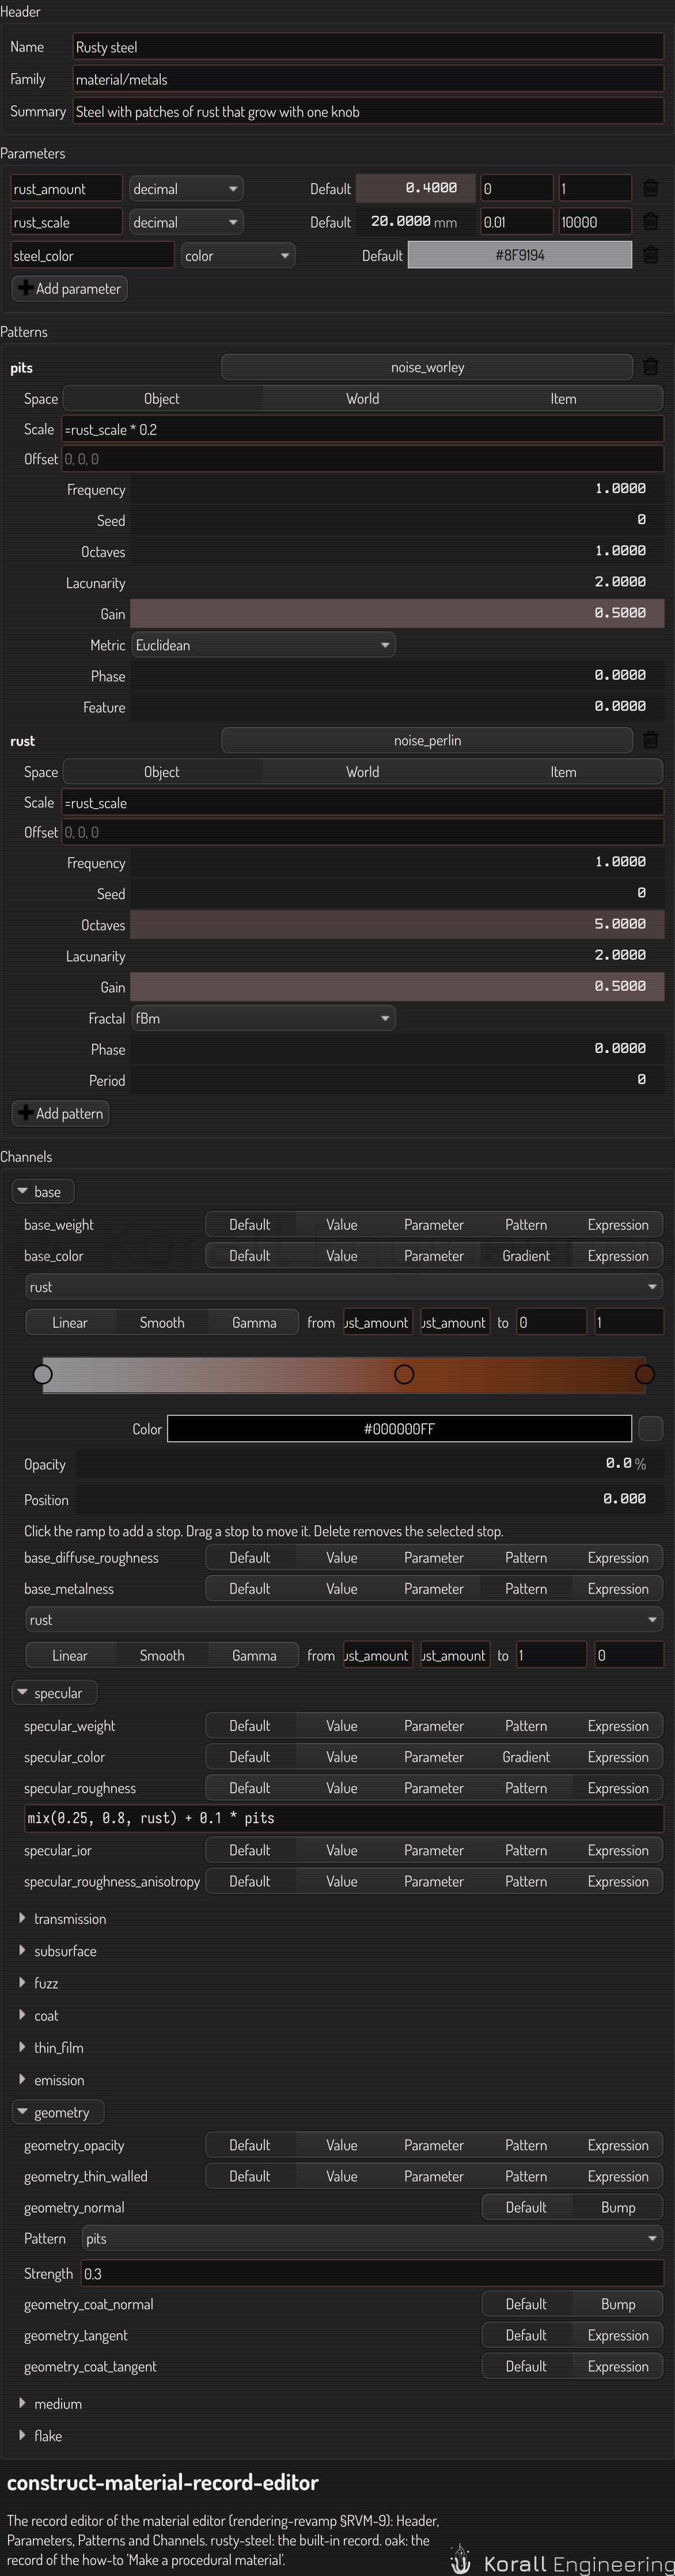This screenshot has height=2576, width=675.
Task: Switch specular_ior source to Parameter
Action: pyautogui.click(x=433, y=1850)
